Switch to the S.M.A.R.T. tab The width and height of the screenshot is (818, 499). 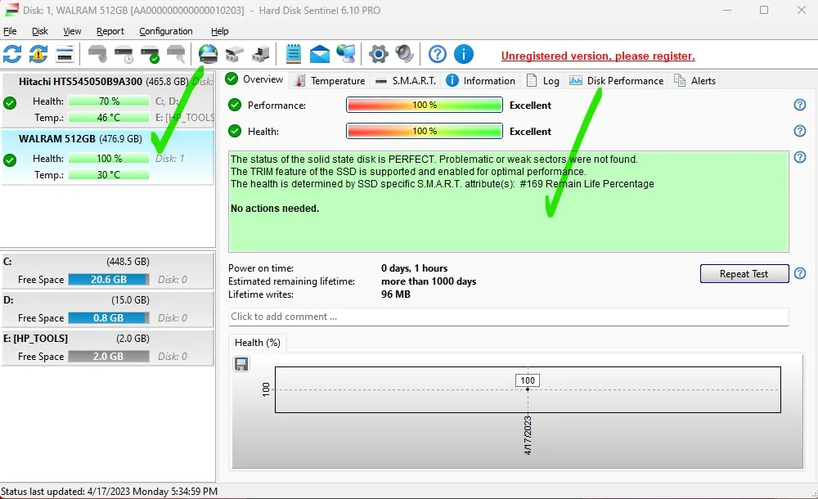tap(406, 81)
